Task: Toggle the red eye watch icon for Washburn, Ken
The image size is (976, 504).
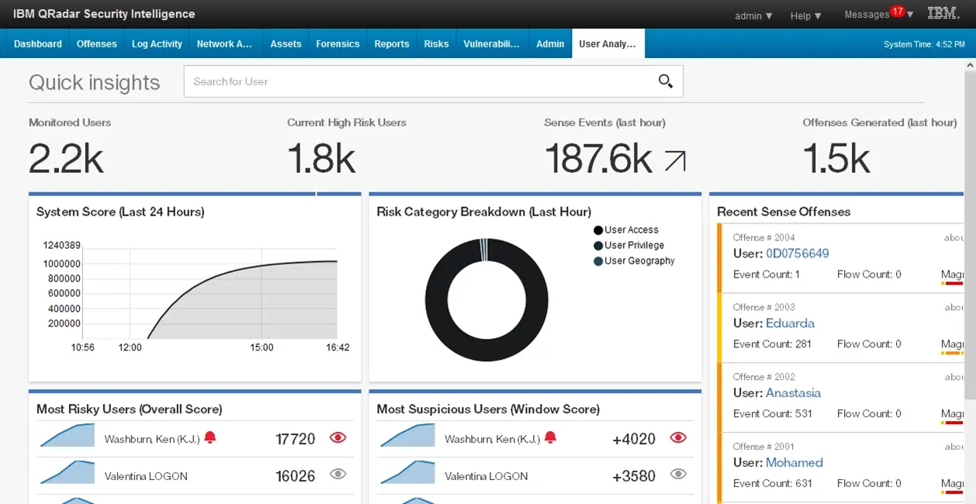Action: tap(337, 437)
